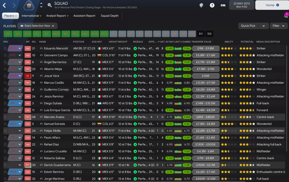Viewport: 289px width, 182px height.
Task: Open the STCL position dropdown for Manzotti
Action: click(20, 48)
